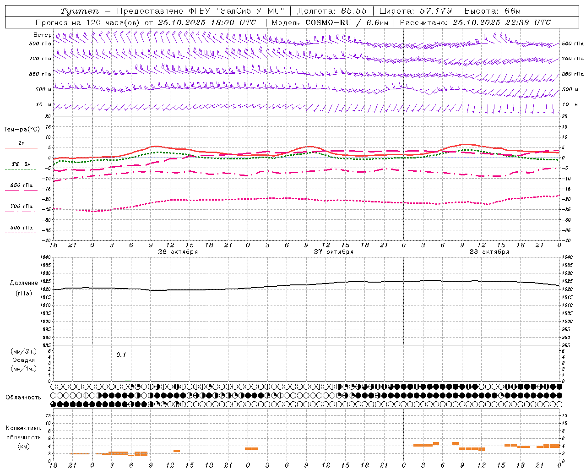Viewport: 586px width, 469px height.
Task: Click the "Tyumen" station title
Action: coord(80,11)
